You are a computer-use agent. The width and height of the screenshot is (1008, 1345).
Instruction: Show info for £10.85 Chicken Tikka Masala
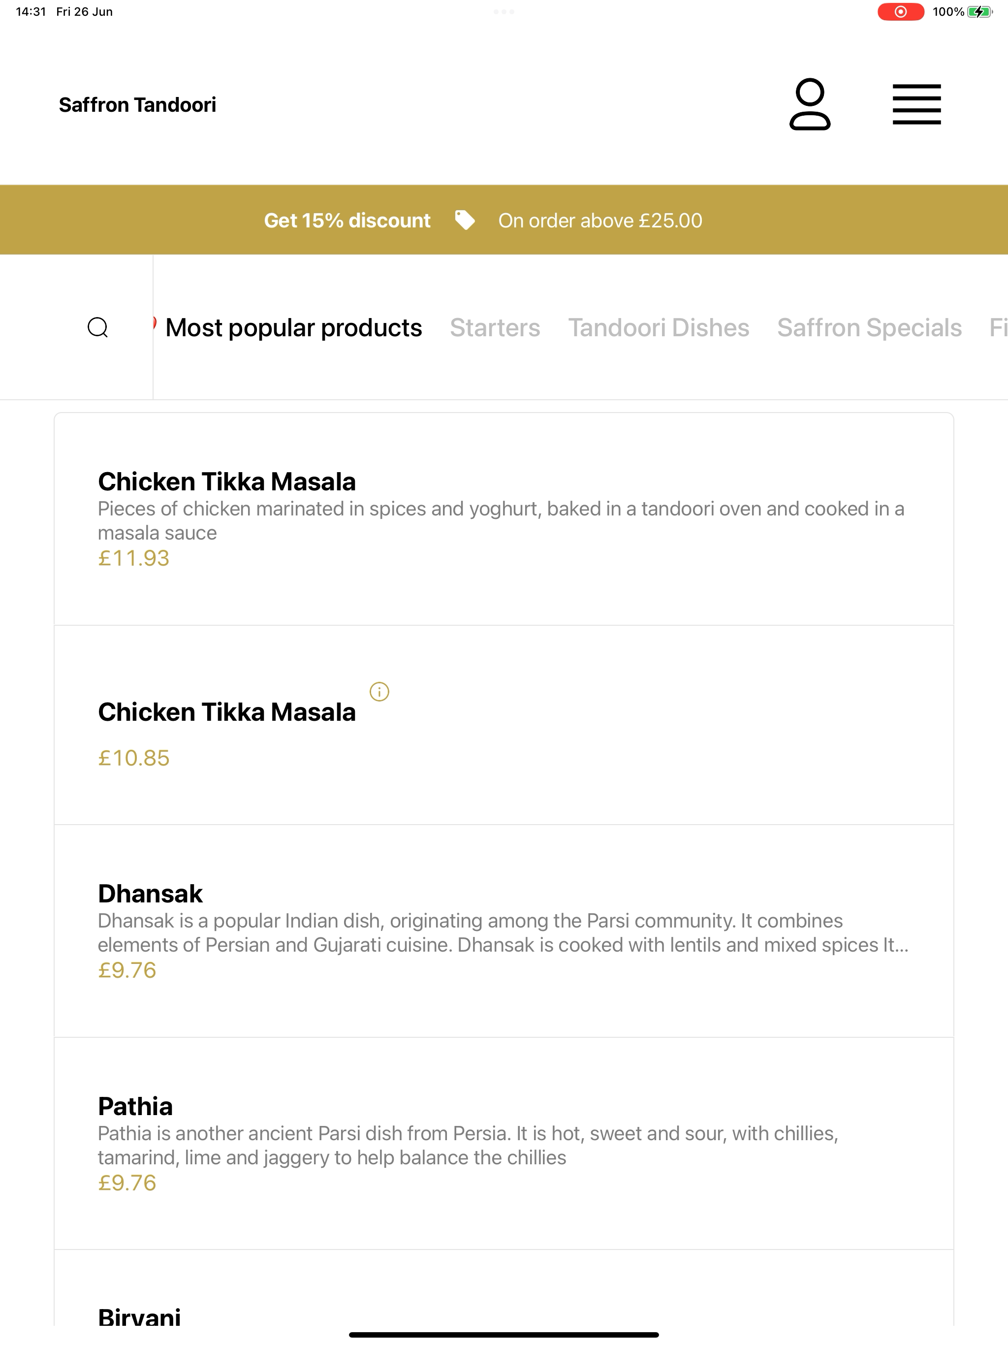[x=379, y=691]
